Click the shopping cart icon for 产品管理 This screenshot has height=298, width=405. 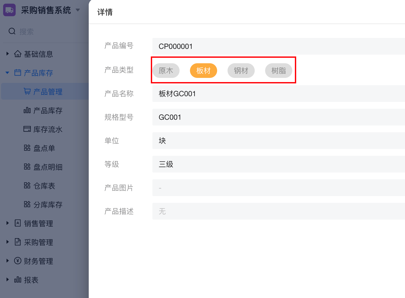27,91
